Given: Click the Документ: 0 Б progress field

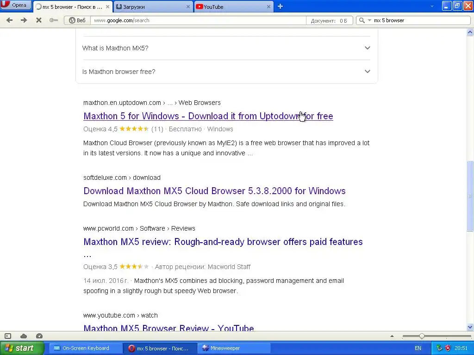Looking at the screenshot, I should 329,20.
